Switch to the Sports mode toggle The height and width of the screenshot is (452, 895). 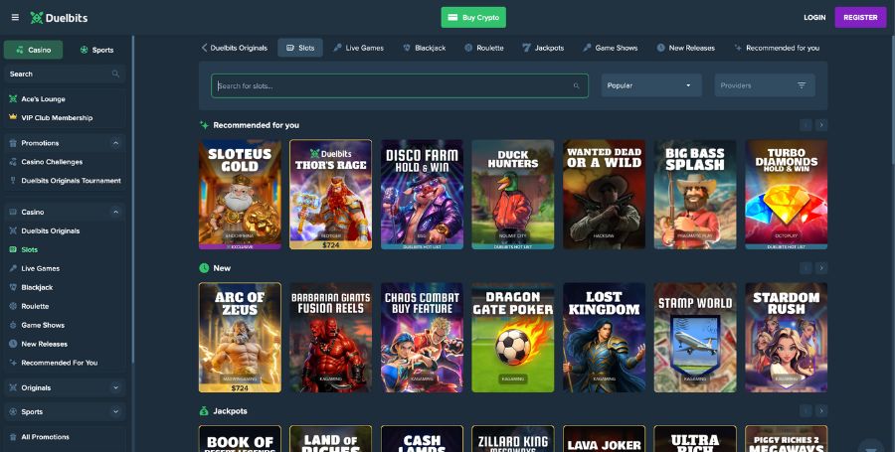coord(96,50)
